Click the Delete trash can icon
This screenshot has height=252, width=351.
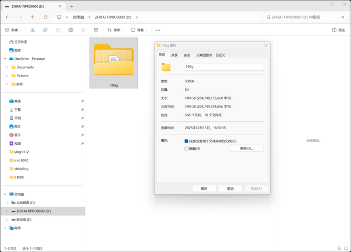pyautogui.click(x=96, y=30)
